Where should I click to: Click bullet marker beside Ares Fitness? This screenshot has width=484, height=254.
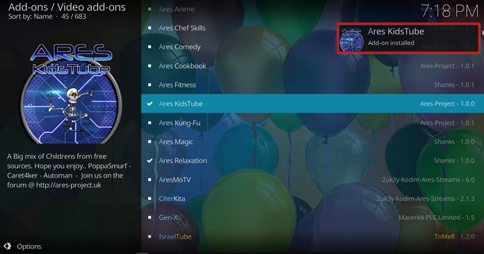(150, 85)
